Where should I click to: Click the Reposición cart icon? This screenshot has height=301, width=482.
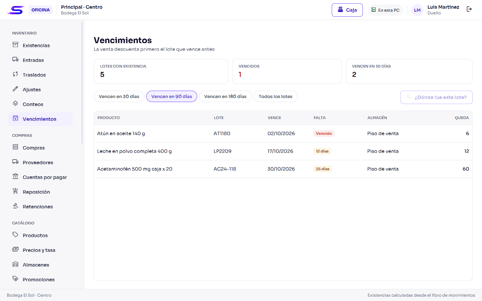tap(15, 191)
